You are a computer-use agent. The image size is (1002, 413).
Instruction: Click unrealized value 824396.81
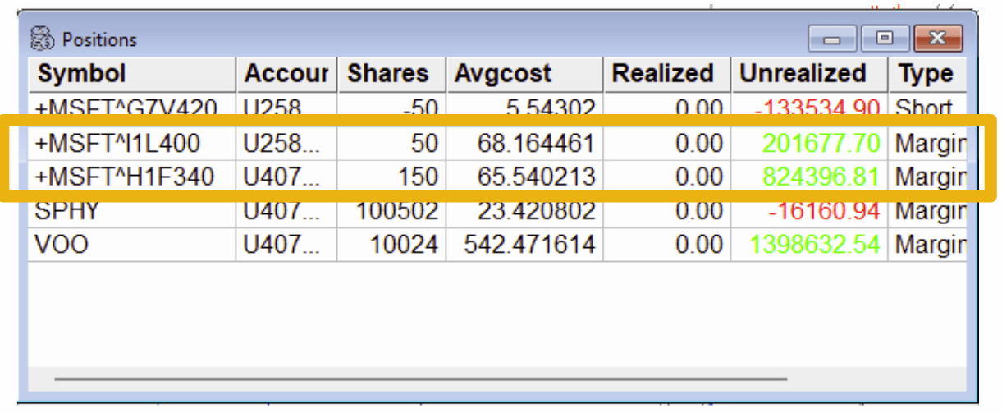pyautogui.click(x=821, y=177)
